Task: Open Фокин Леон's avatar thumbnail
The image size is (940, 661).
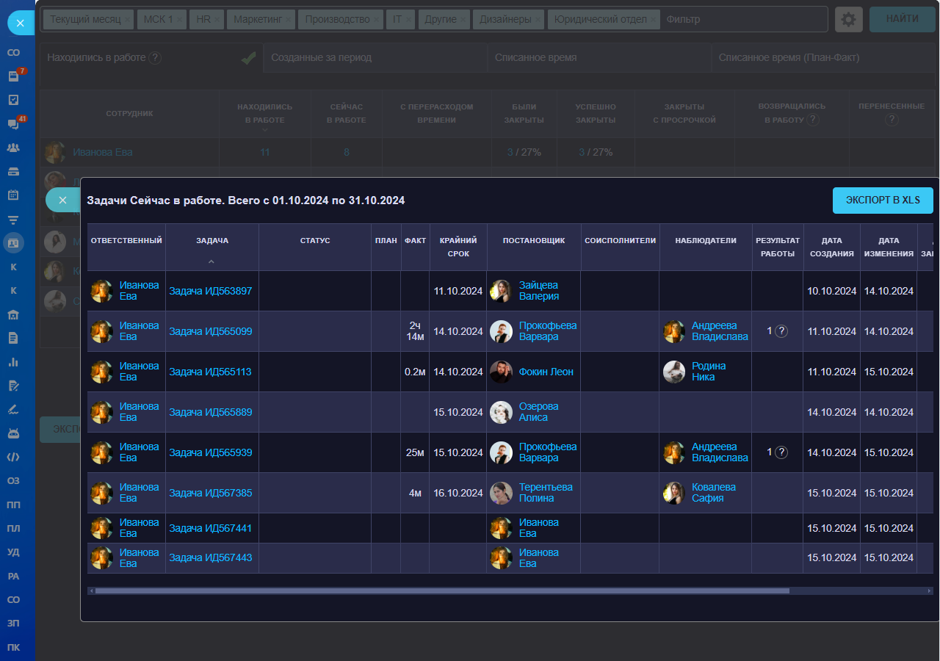Action: coord(501,372)
